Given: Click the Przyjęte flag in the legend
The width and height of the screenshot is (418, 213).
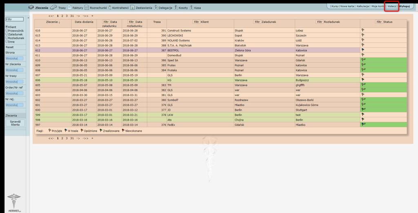Looking at the screenshot, I should (x=49, y=131).
